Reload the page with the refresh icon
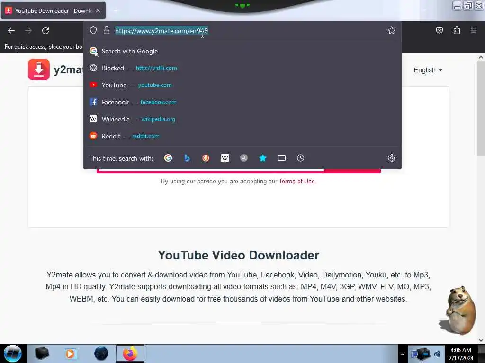The height and width of the screenshot is (363, 485). tap(45, 31)
